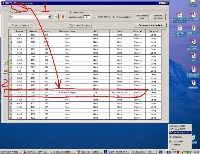Image resolution: width=200 pixels, height=154 pixels.
Task: Click 'A1x4' format cell
Action: pyautogui.click(x=19, y=53)
